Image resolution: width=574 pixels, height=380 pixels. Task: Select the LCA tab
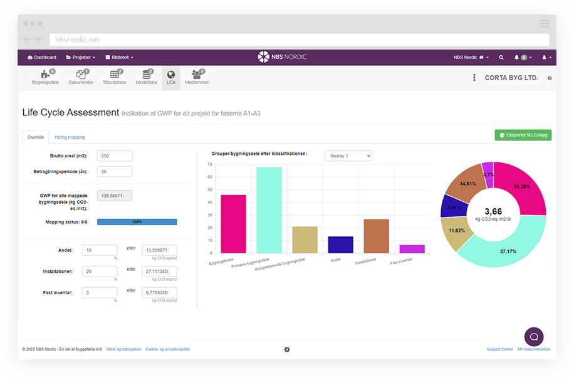(x=170, y=77)
